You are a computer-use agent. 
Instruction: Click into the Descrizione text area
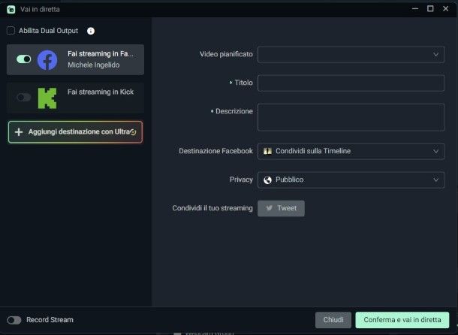(x=351, y=117)
